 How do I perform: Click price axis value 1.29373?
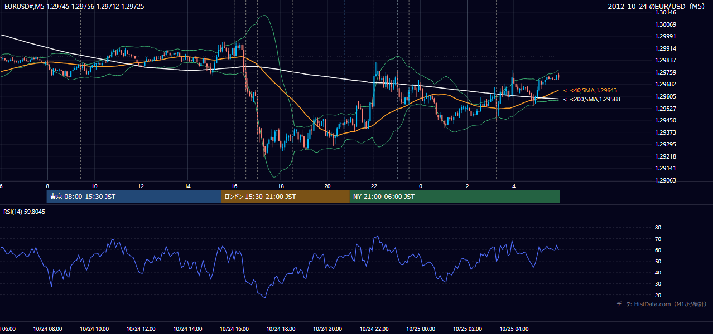click(666, 132)
